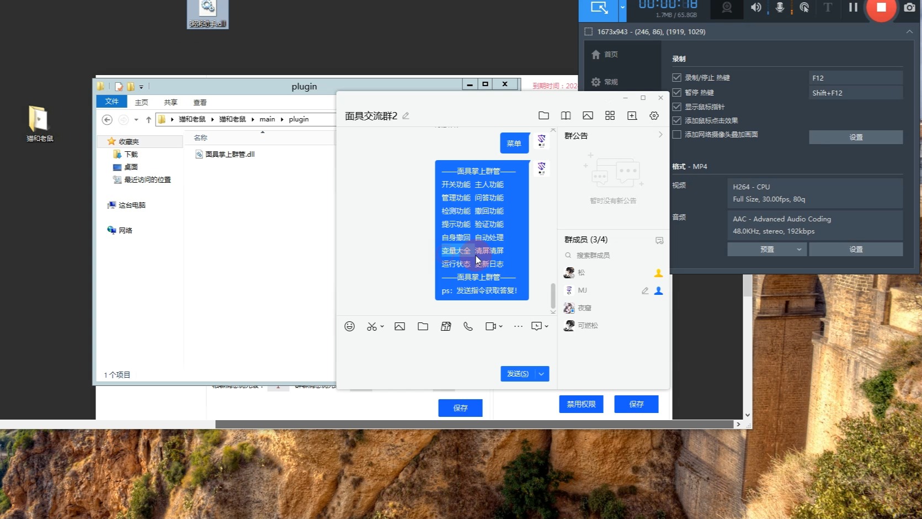The height and width of the screenshot is (519, 922).
Task: Select group member 松
Action: coord(612,273)
